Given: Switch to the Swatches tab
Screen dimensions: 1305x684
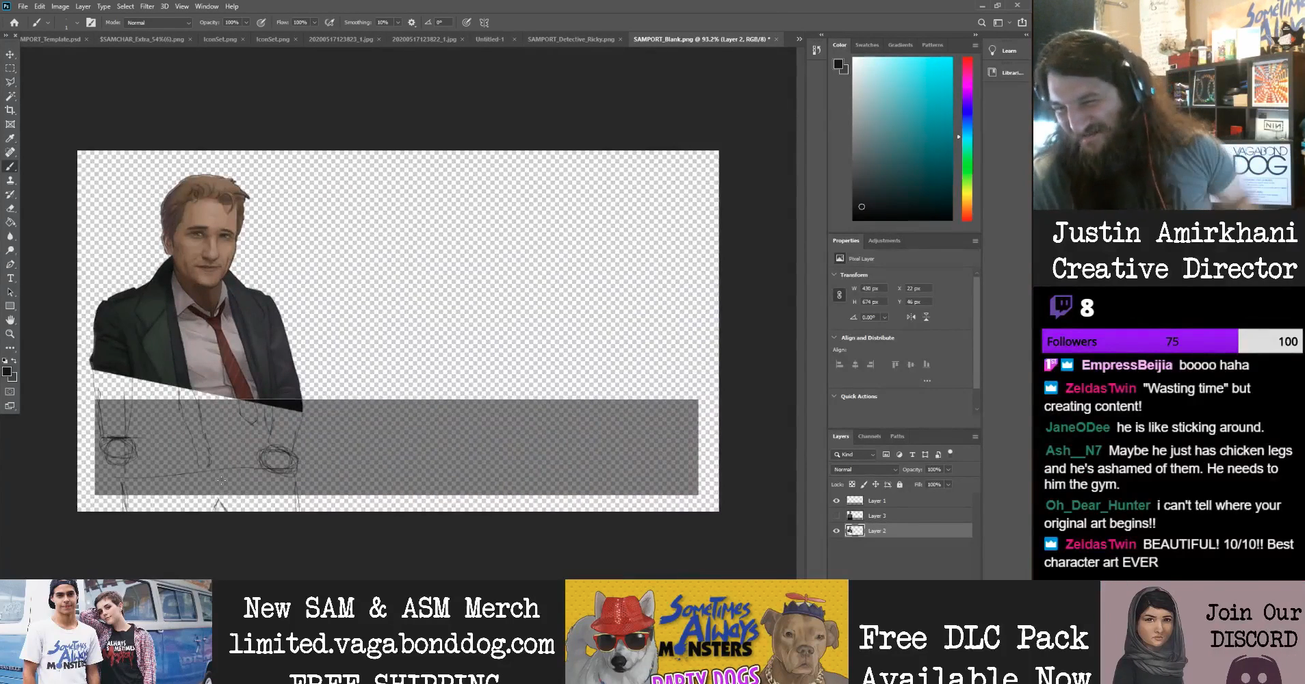Looking at the screenshot, I should pyautogui.click(x=867, y=45).
